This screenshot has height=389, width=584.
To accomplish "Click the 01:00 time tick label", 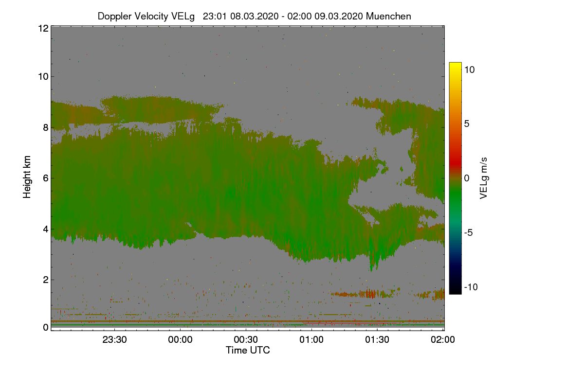I will (311, 339).
